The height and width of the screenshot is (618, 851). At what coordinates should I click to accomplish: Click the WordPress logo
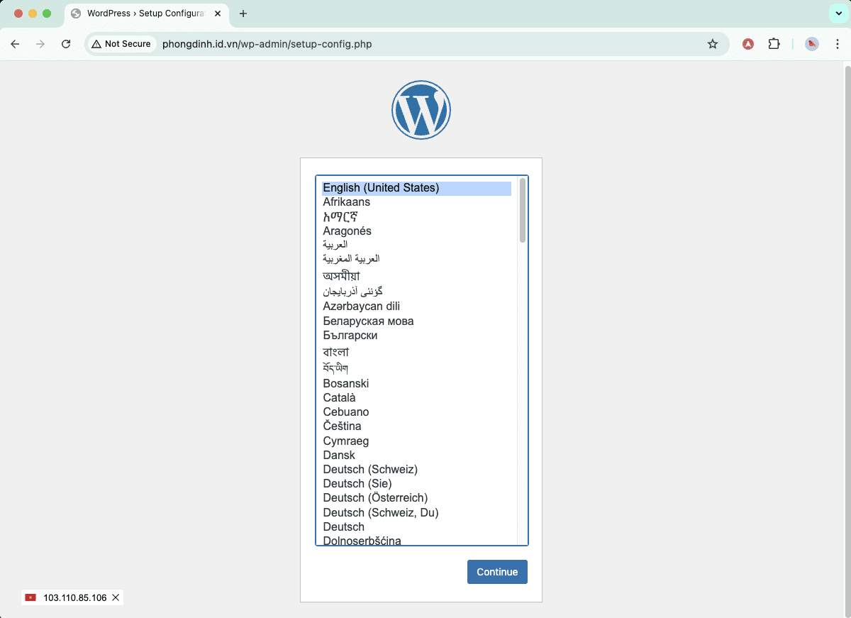click(x=421, y=109)
